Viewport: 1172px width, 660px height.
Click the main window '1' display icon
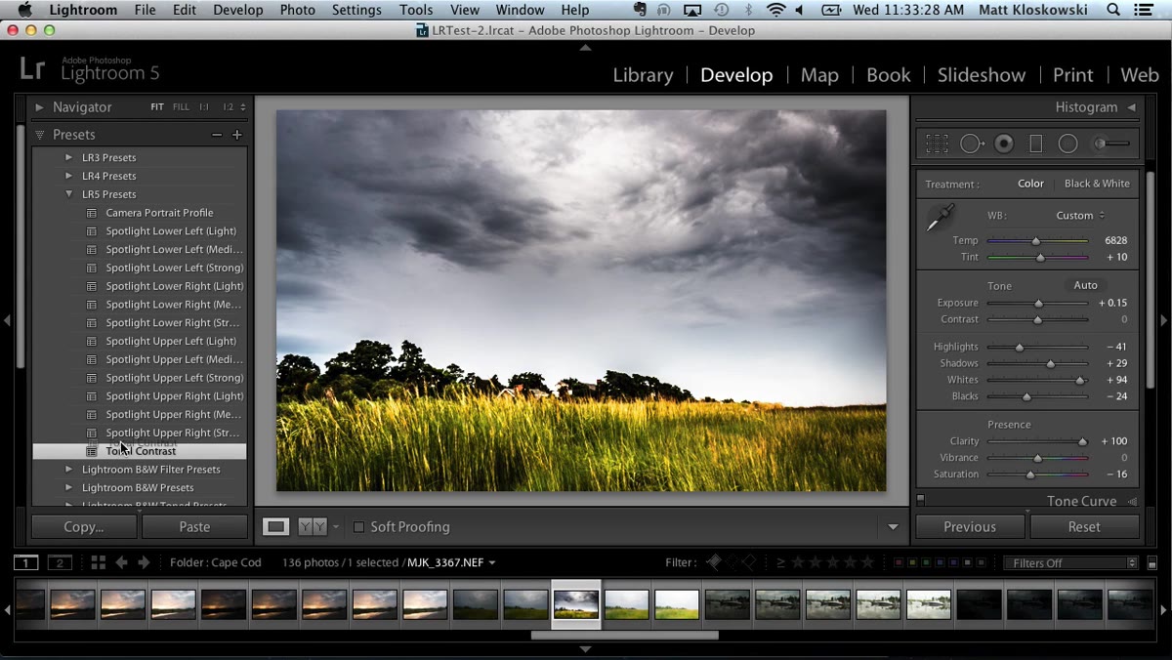click(26, 562)
